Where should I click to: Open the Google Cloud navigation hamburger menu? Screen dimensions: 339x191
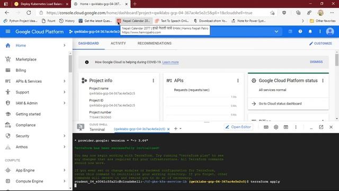8,32
